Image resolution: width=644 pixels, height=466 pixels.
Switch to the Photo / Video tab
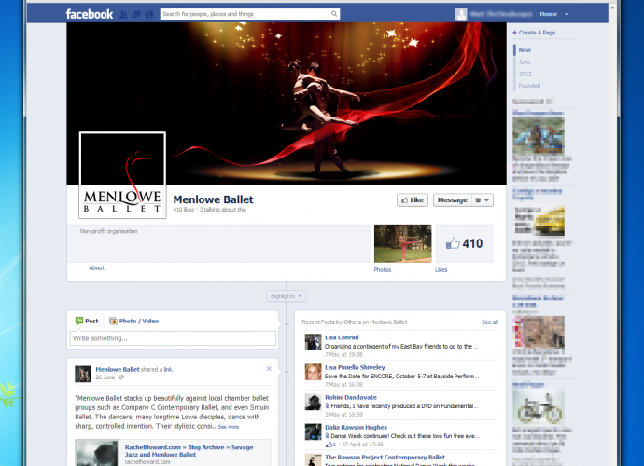coord(133,321)
